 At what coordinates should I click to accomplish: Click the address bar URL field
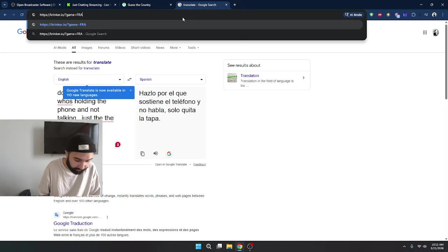[189, 15]
